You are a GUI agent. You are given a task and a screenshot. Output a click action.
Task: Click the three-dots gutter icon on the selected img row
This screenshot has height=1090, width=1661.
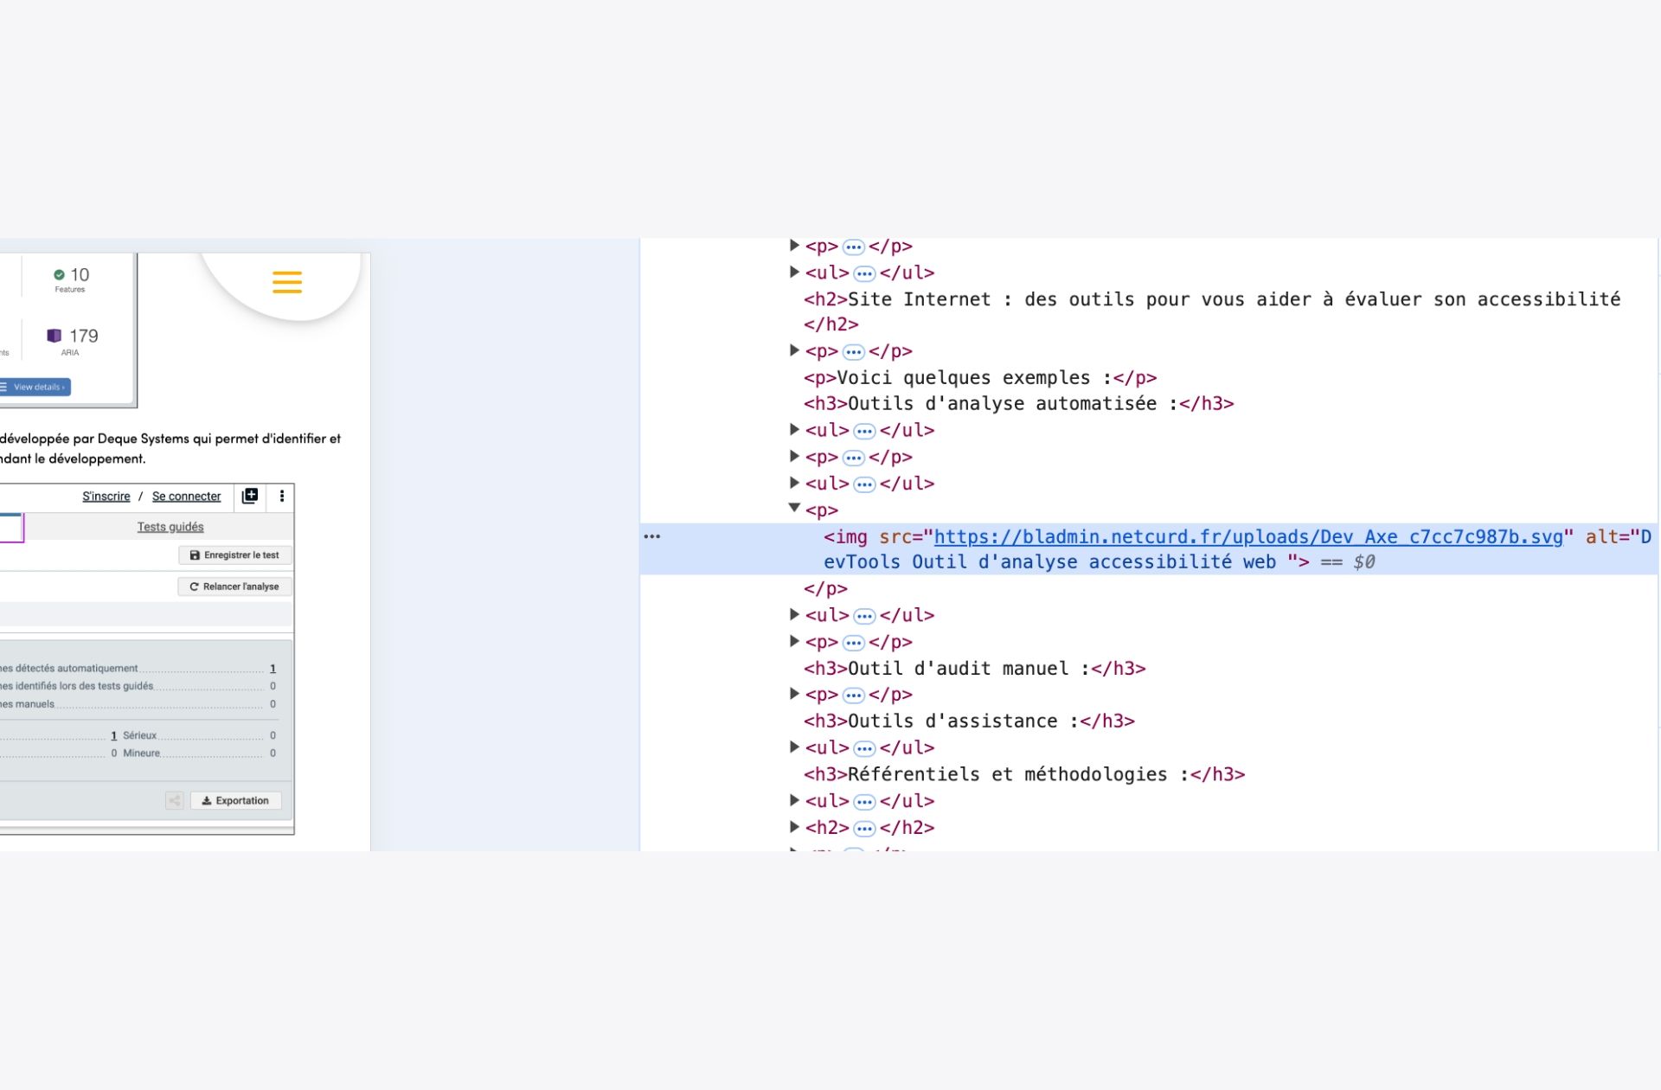(x=652, y=536)
